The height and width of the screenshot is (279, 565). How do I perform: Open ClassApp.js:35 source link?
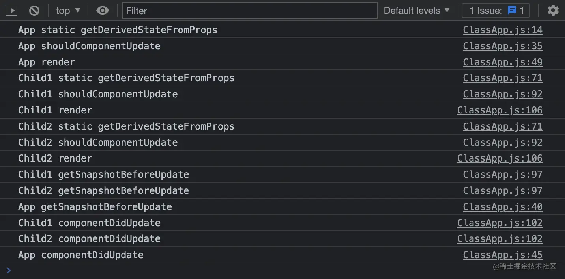(x=503, y=46)
